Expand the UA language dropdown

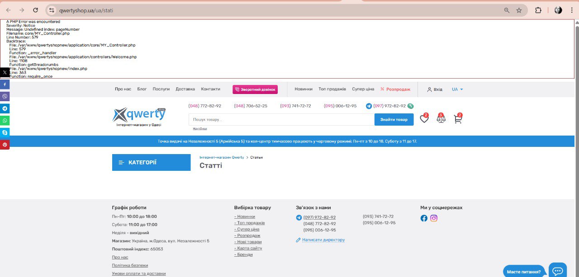tap(457, 89)
